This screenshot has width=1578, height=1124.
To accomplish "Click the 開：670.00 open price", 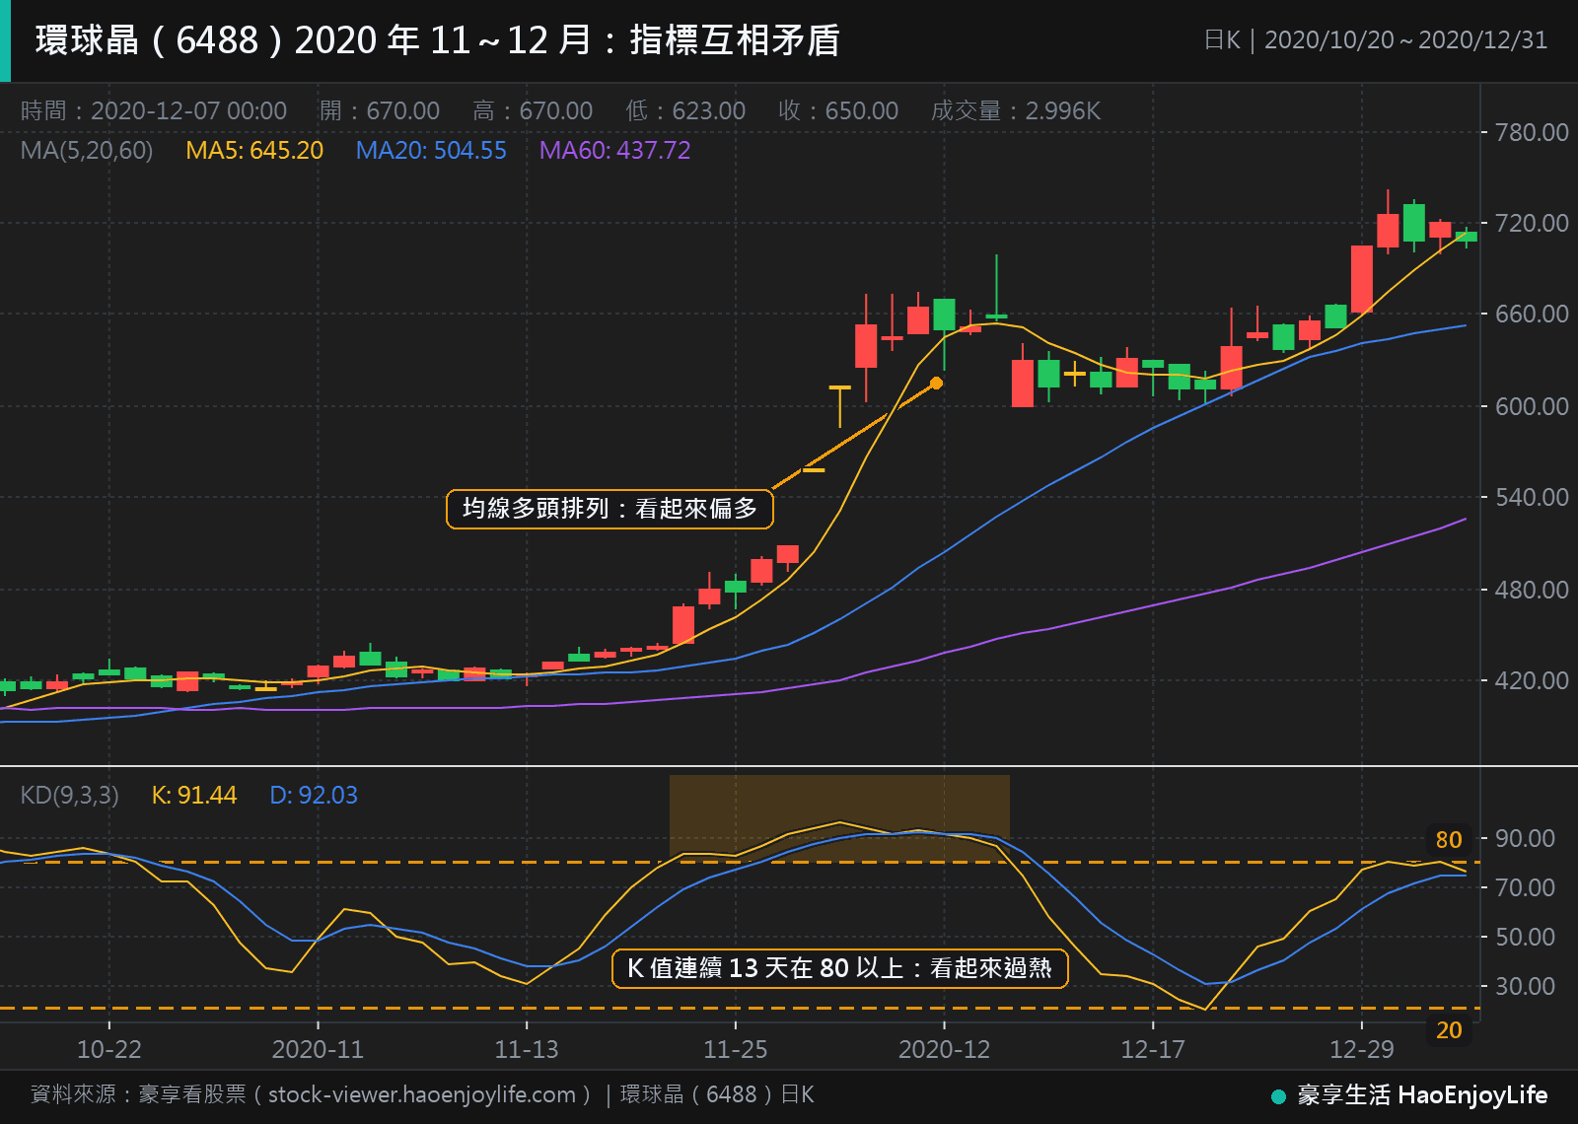I will pos(380,110).
